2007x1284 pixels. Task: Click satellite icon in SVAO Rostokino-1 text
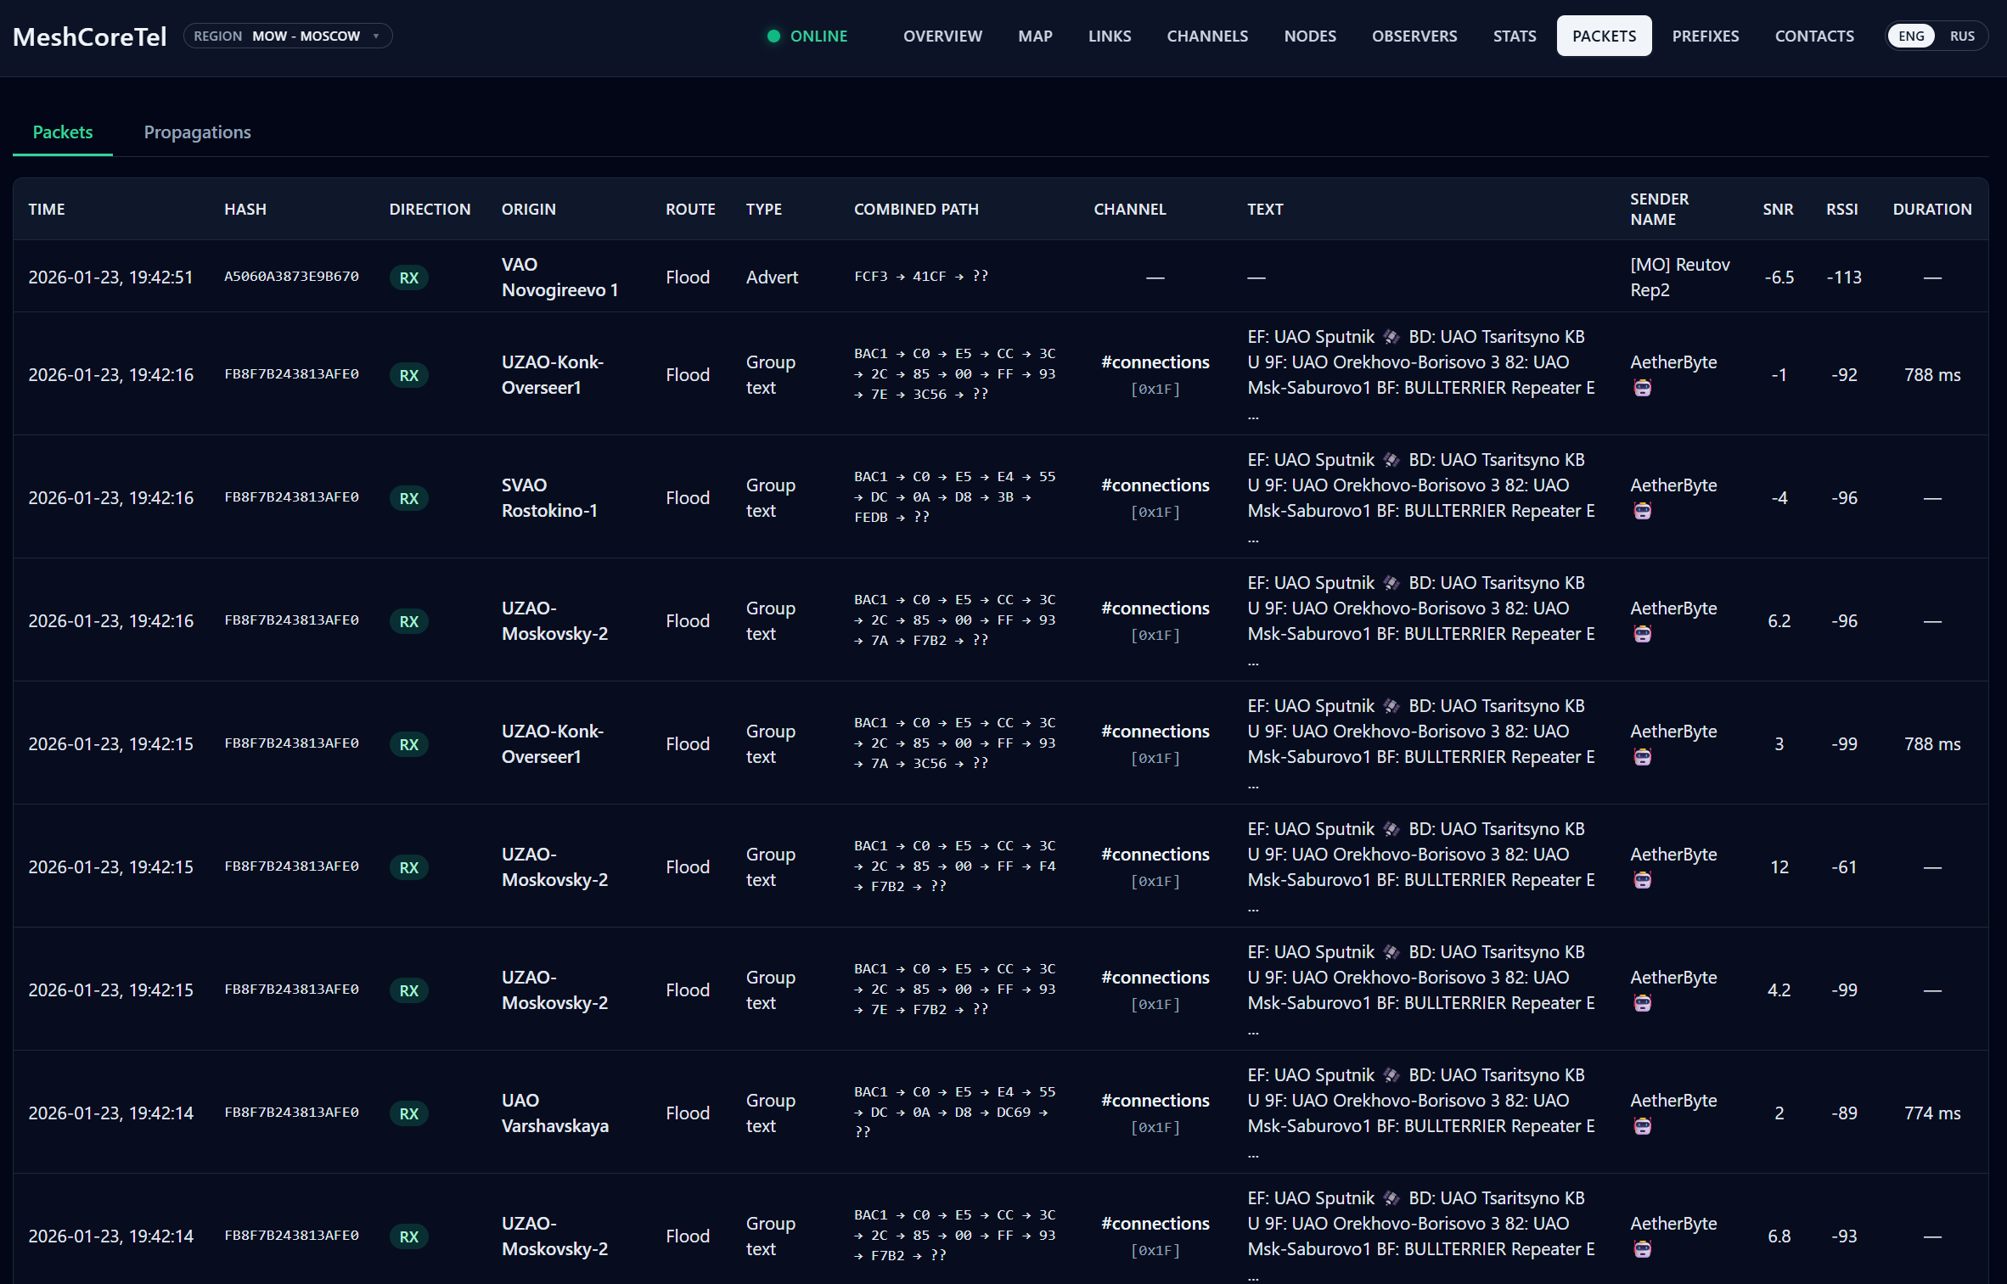click(x=1391, y=460)
